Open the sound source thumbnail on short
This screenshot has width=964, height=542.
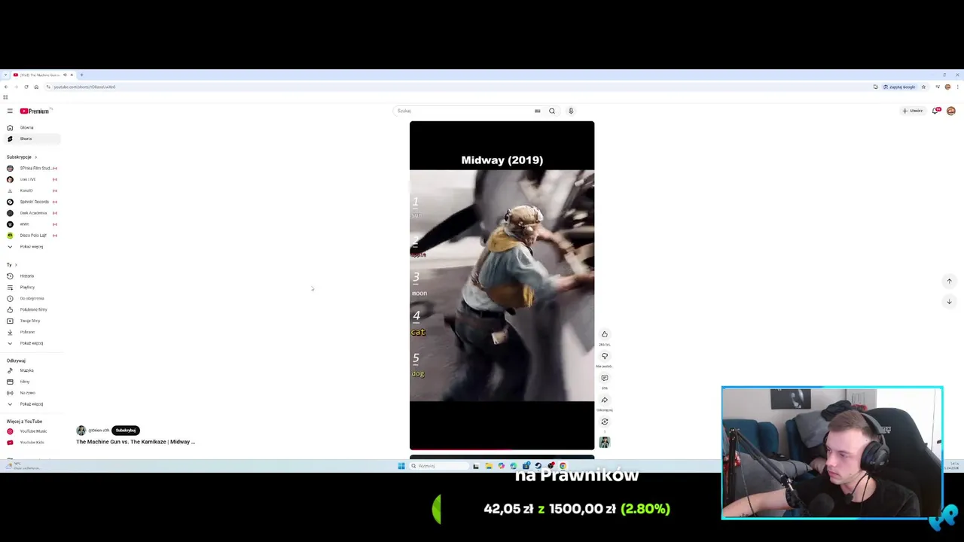point(604,443)
